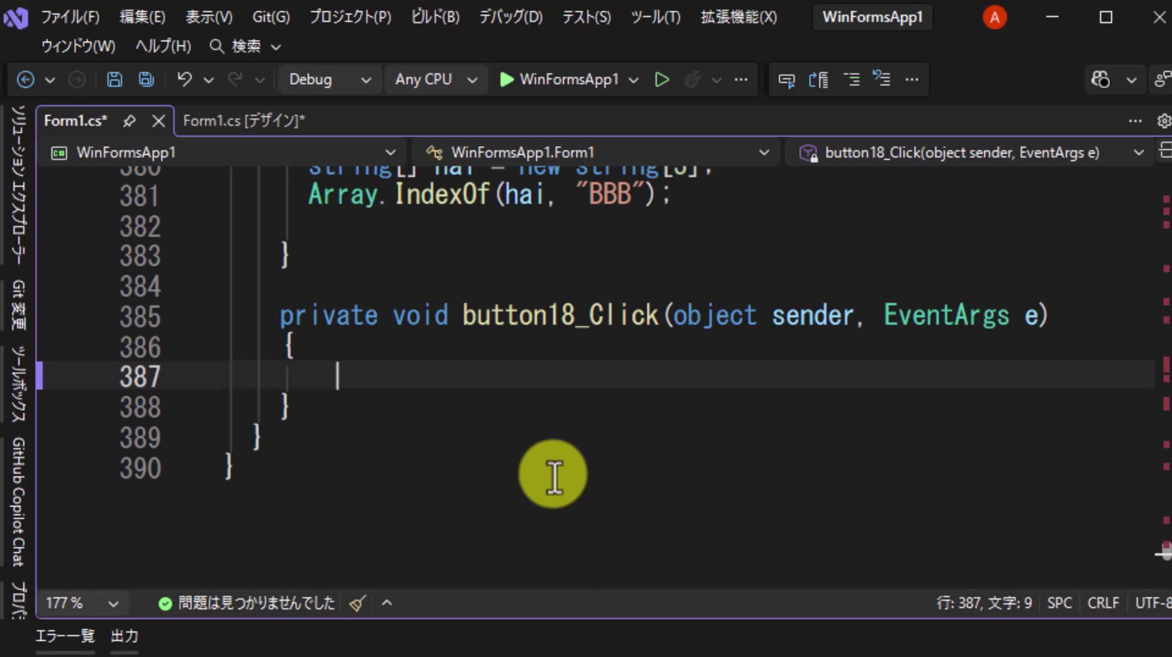The width and height of the screenshot is (1172, 657).
Task: Start debugging with the green WinFormsApp1 play button
Action: 559,79
